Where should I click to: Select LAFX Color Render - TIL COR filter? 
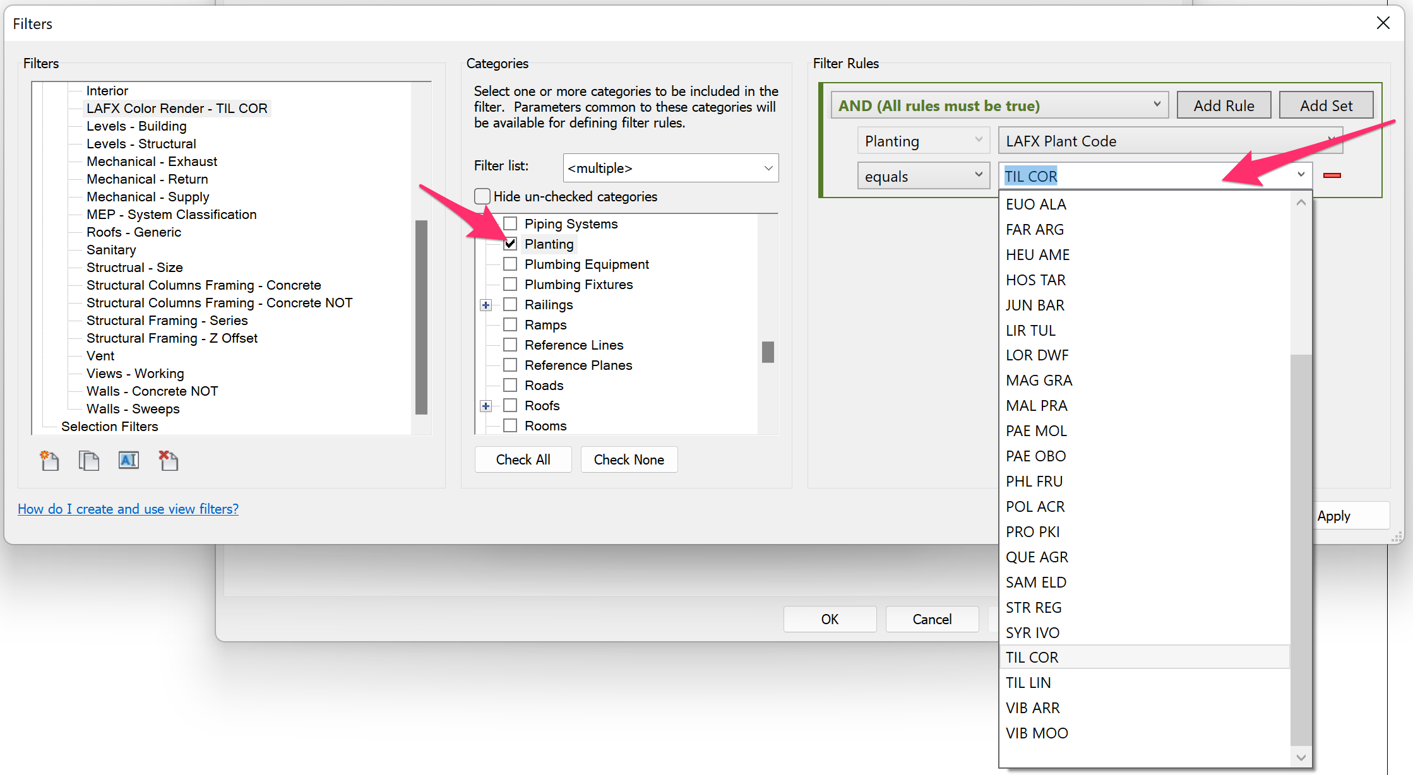177,109
